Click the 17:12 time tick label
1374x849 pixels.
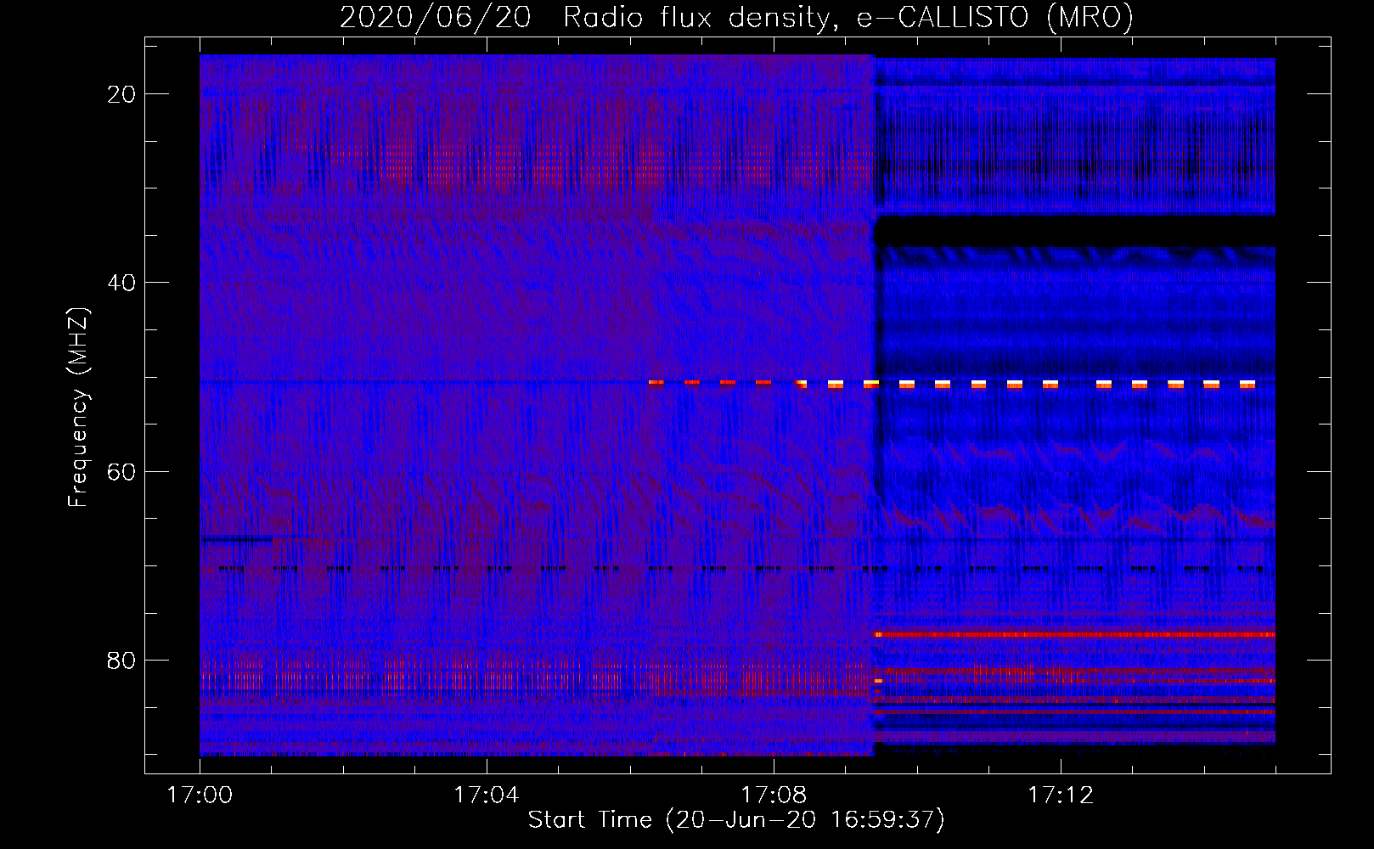[1061, 795]
